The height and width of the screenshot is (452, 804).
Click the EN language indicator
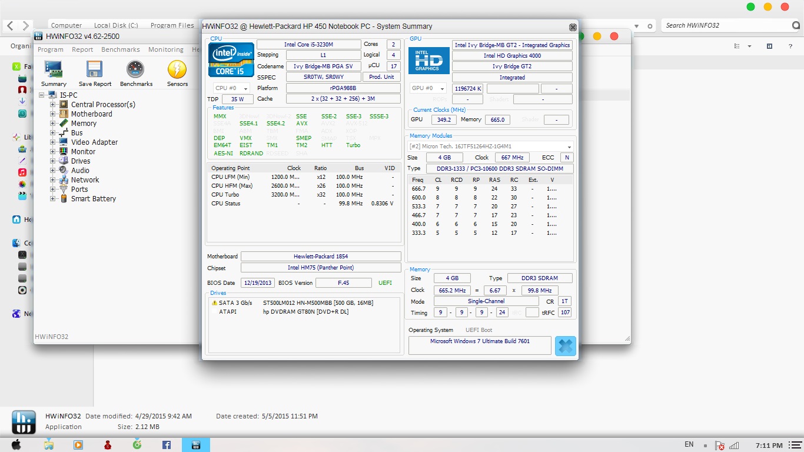[689, 444]
